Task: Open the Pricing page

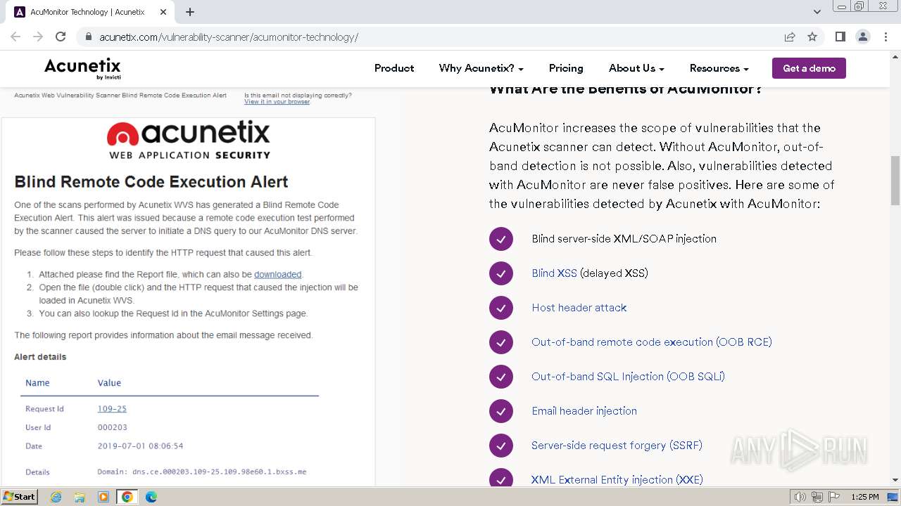Action: (x=566, y=68)
